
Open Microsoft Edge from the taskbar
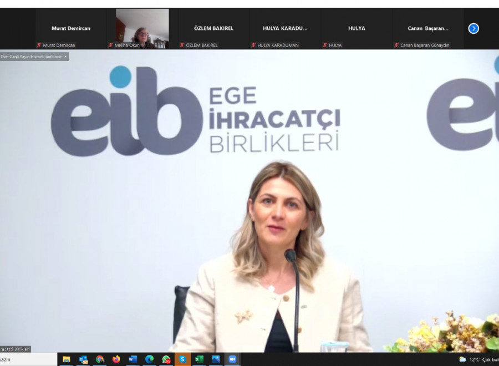149,359
